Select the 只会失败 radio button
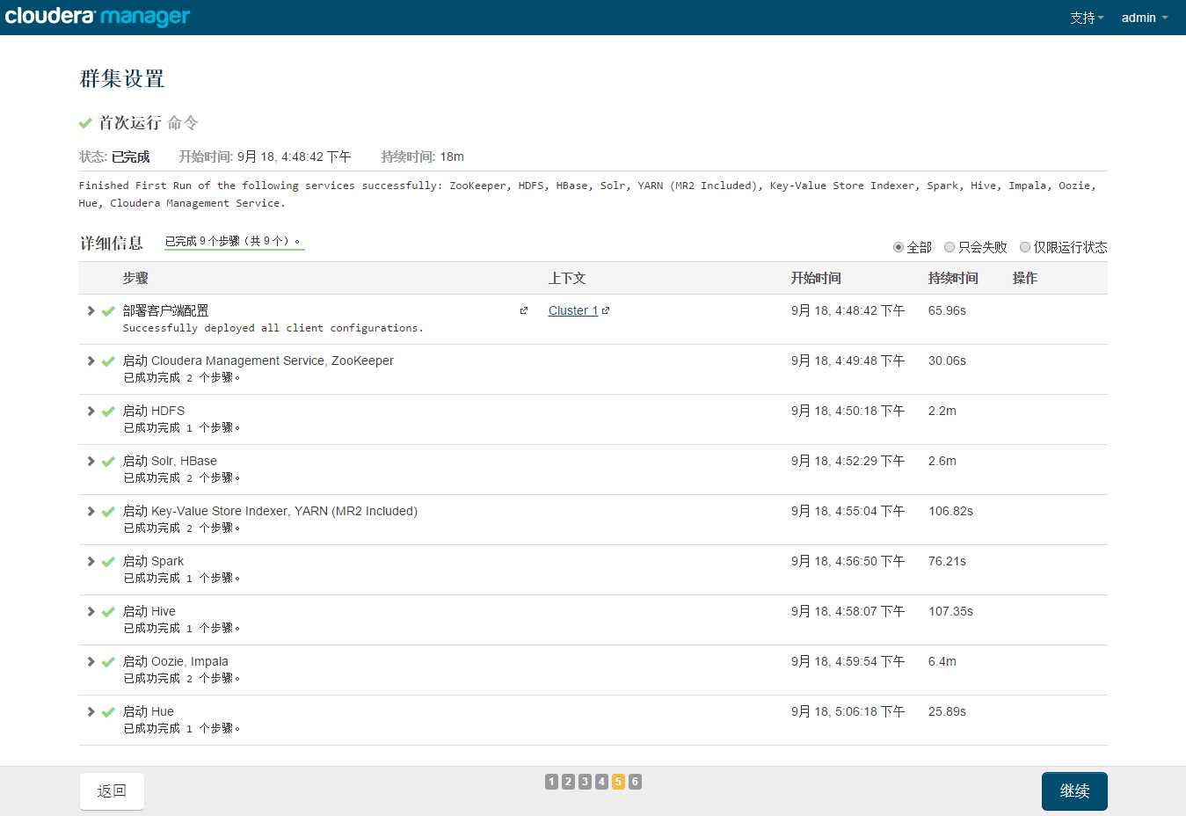This screenshot has width=1186, height=816. tap(950, 247)
